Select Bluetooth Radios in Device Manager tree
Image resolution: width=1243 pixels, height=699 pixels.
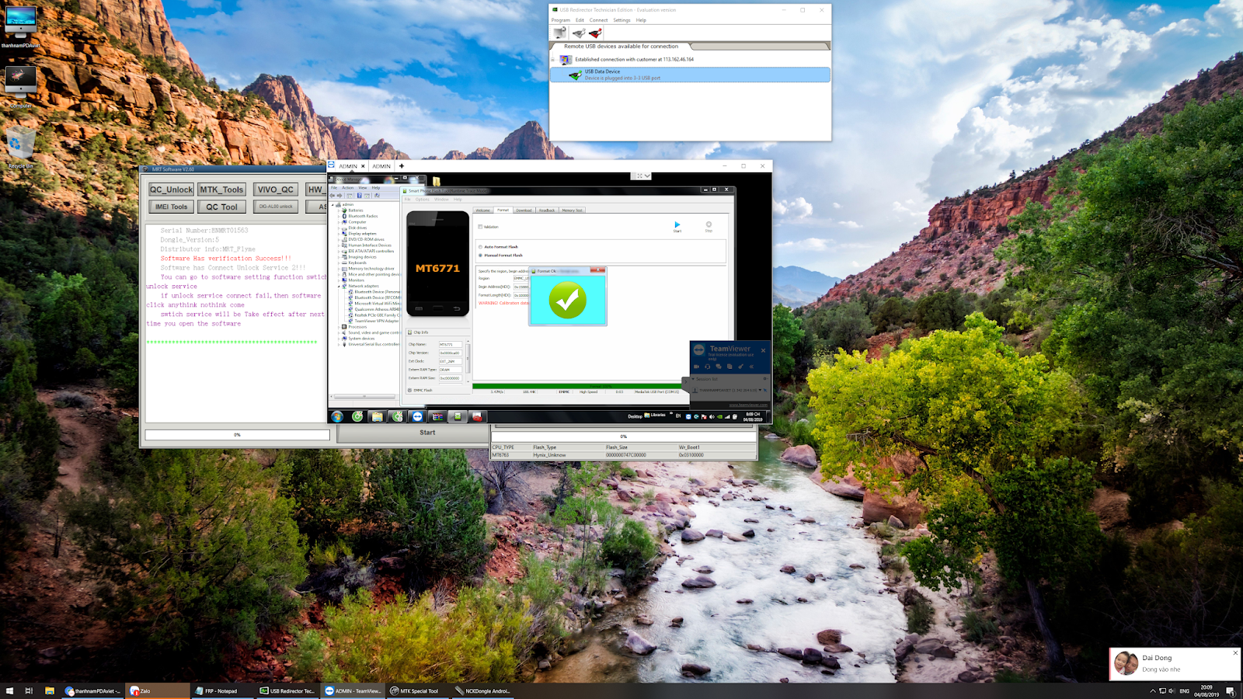click(363, 216)
